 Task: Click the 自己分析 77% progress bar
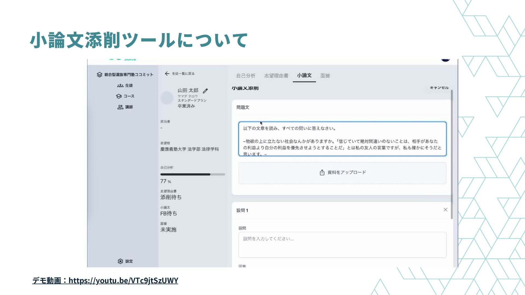[x=192, y=174]
